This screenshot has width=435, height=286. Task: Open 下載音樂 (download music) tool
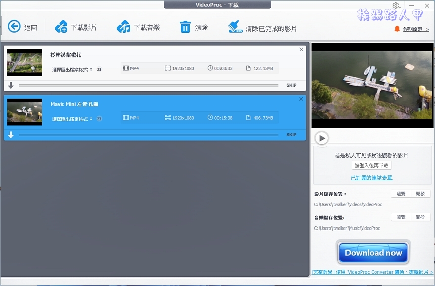point(138,27)
